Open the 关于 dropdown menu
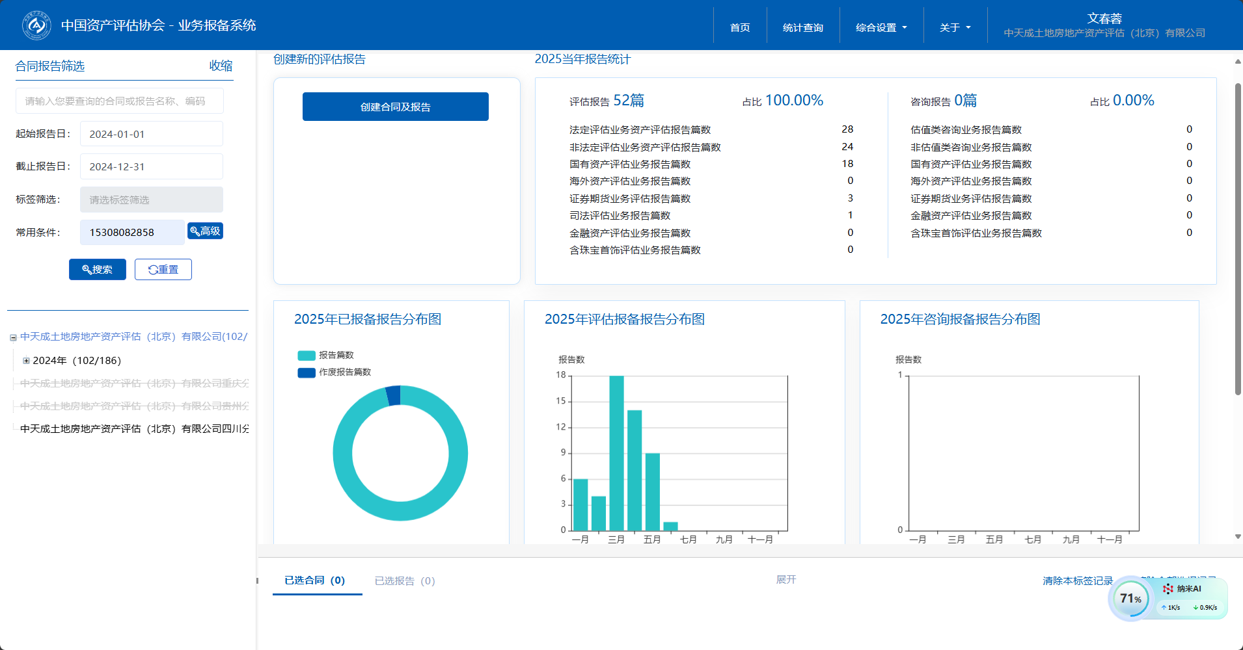Image resolution: width=1243 pixels, height=650 pixels. click(x=955, y=28)
